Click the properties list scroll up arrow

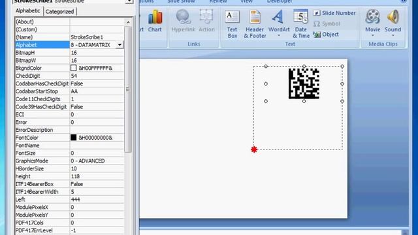click(128, 22)
